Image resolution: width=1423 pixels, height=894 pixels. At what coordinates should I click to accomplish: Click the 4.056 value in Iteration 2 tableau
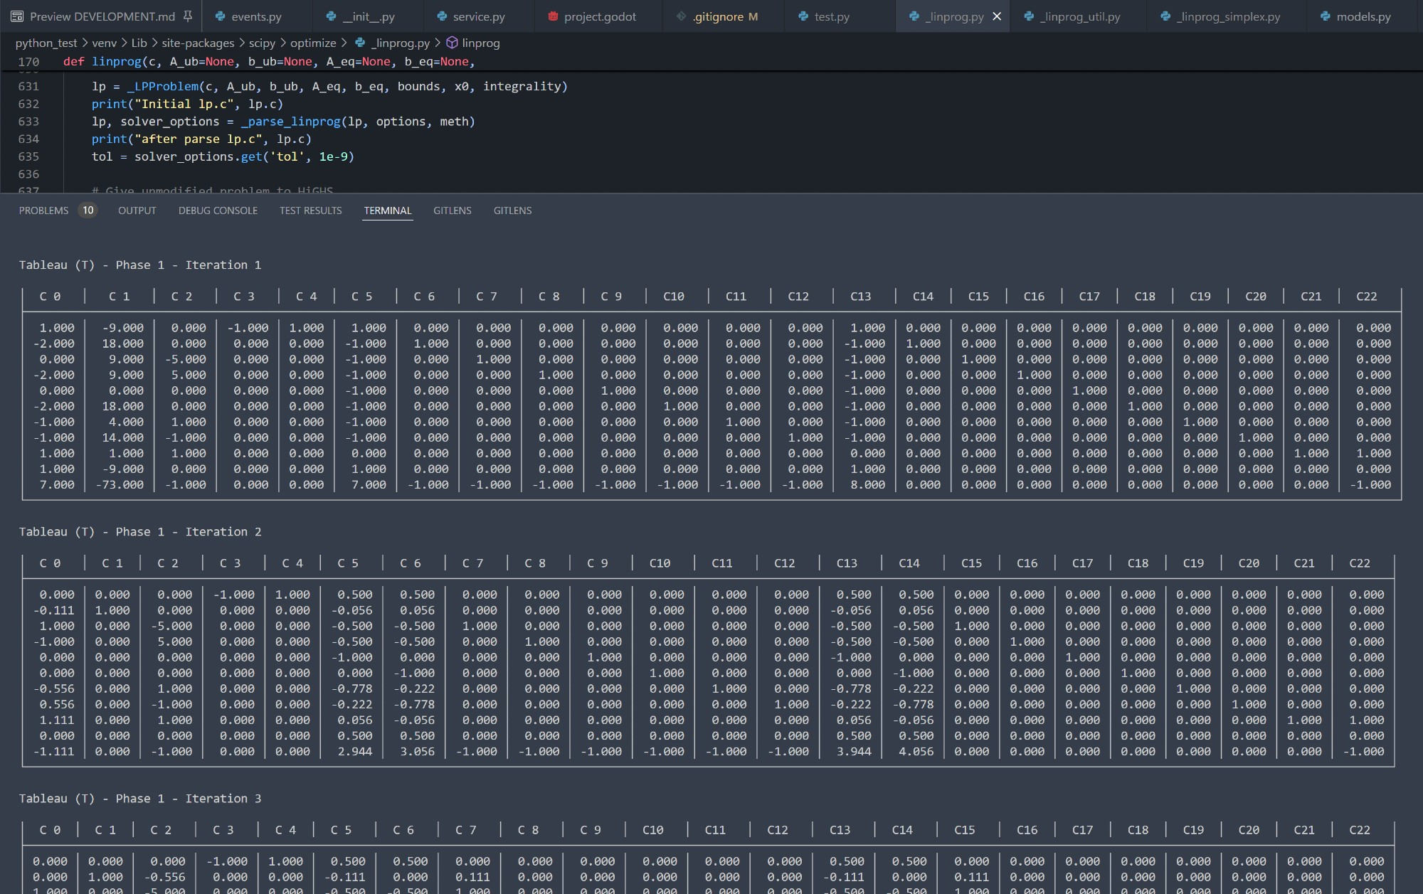click(916, 751)
